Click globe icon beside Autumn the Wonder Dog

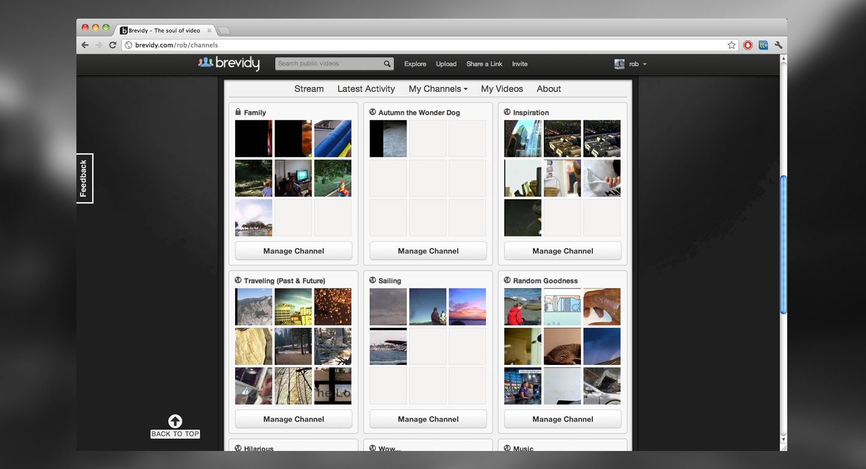click(x=373, y=112)
